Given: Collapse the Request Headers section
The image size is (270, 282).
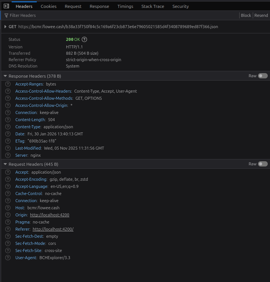Looking at the screenshot, I should click(5, 164).
